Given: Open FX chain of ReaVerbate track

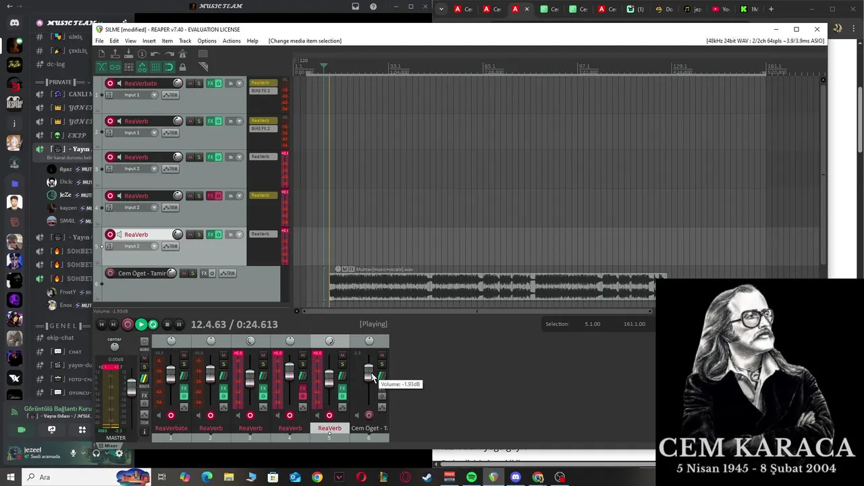Looking at the screenshot, I should point(211,83).
